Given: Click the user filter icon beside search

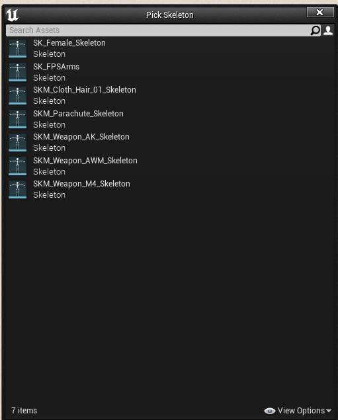Looking at the screenshot, I should coord(328,30).
